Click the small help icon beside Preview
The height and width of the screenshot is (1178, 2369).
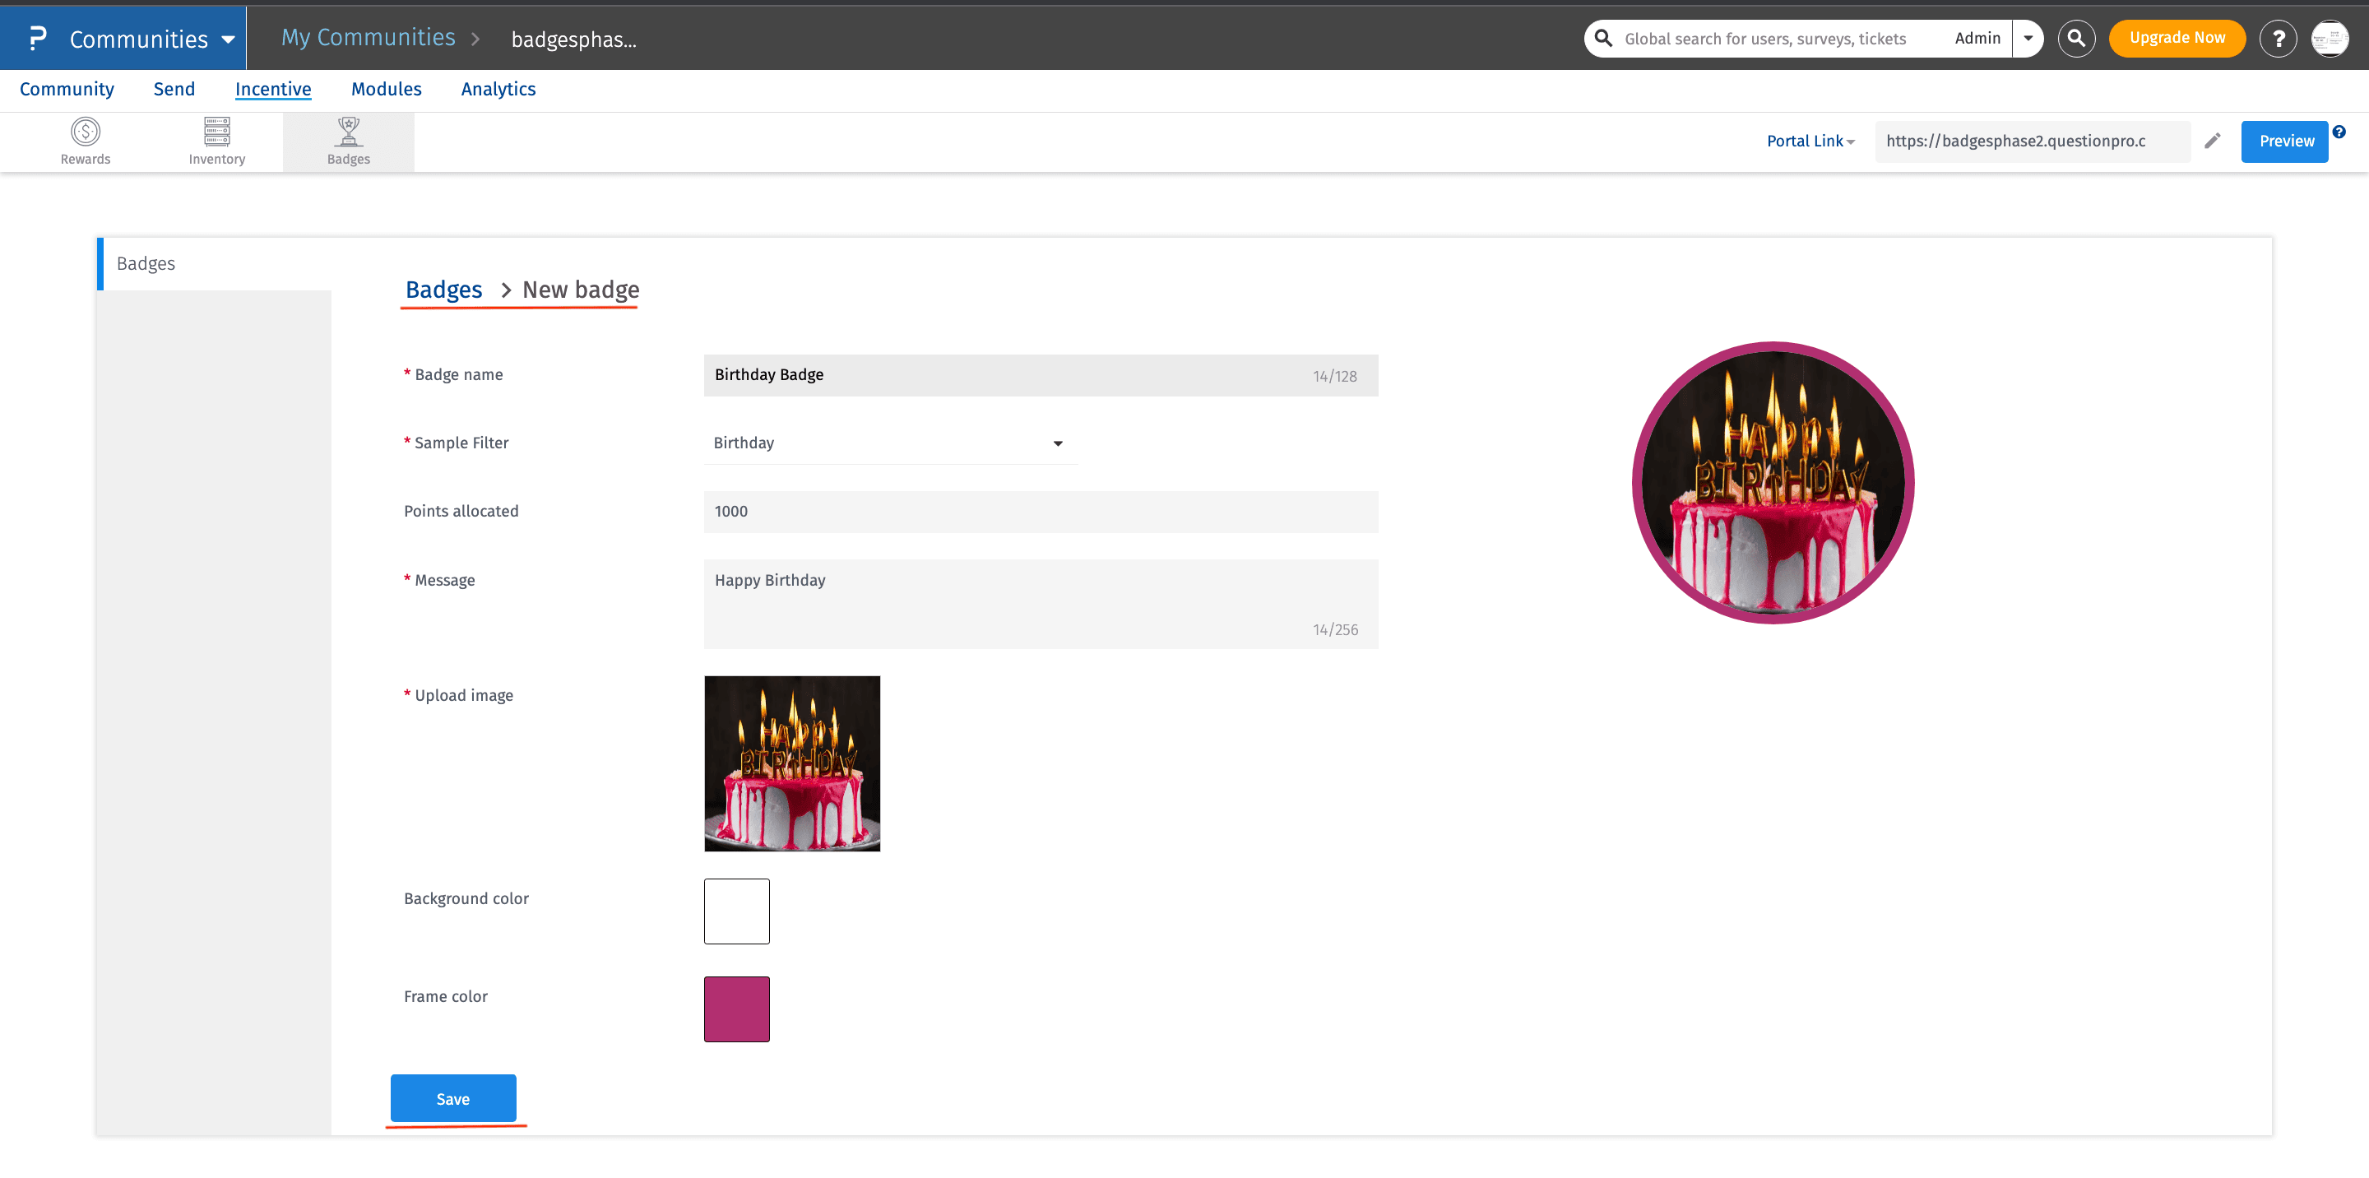point(2339,132)
